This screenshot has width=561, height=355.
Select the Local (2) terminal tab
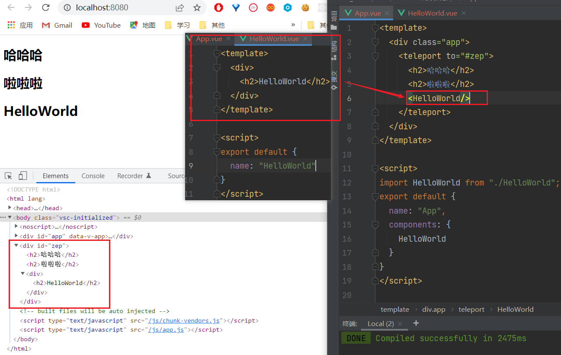(381, 323)
